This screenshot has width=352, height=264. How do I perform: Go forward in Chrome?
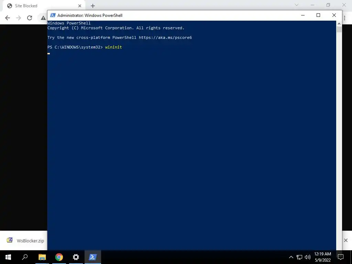click(19, 18)
